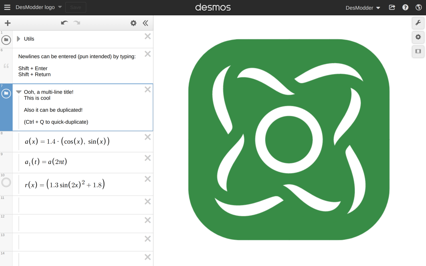Click the Share graph icon

click(392, 7)
